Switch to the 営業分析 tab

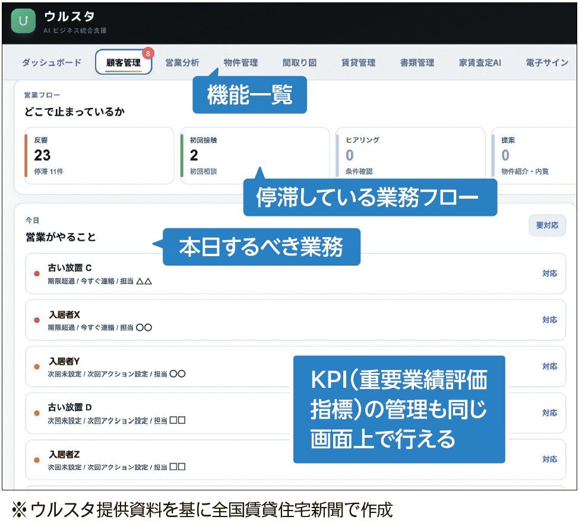(x=182, y=63)
